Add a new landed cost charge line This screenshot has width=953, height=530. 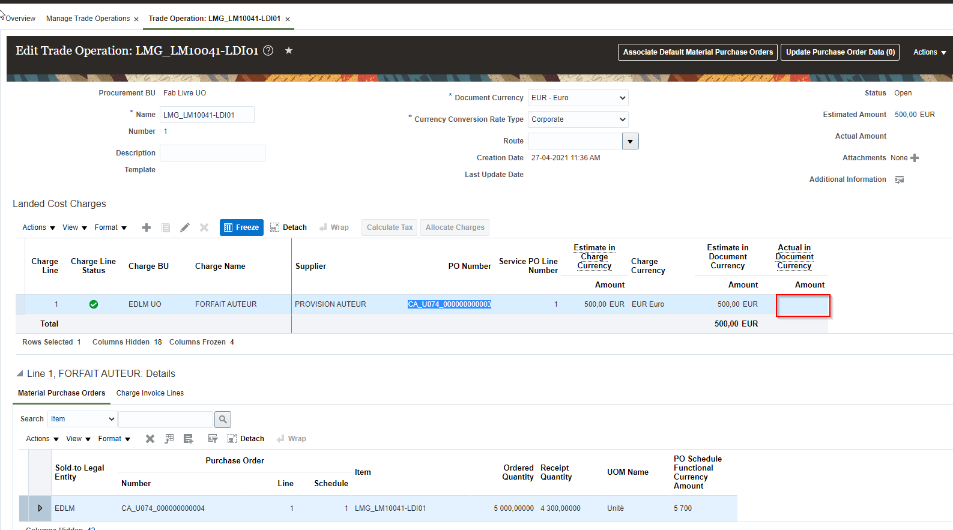(147, 227)
